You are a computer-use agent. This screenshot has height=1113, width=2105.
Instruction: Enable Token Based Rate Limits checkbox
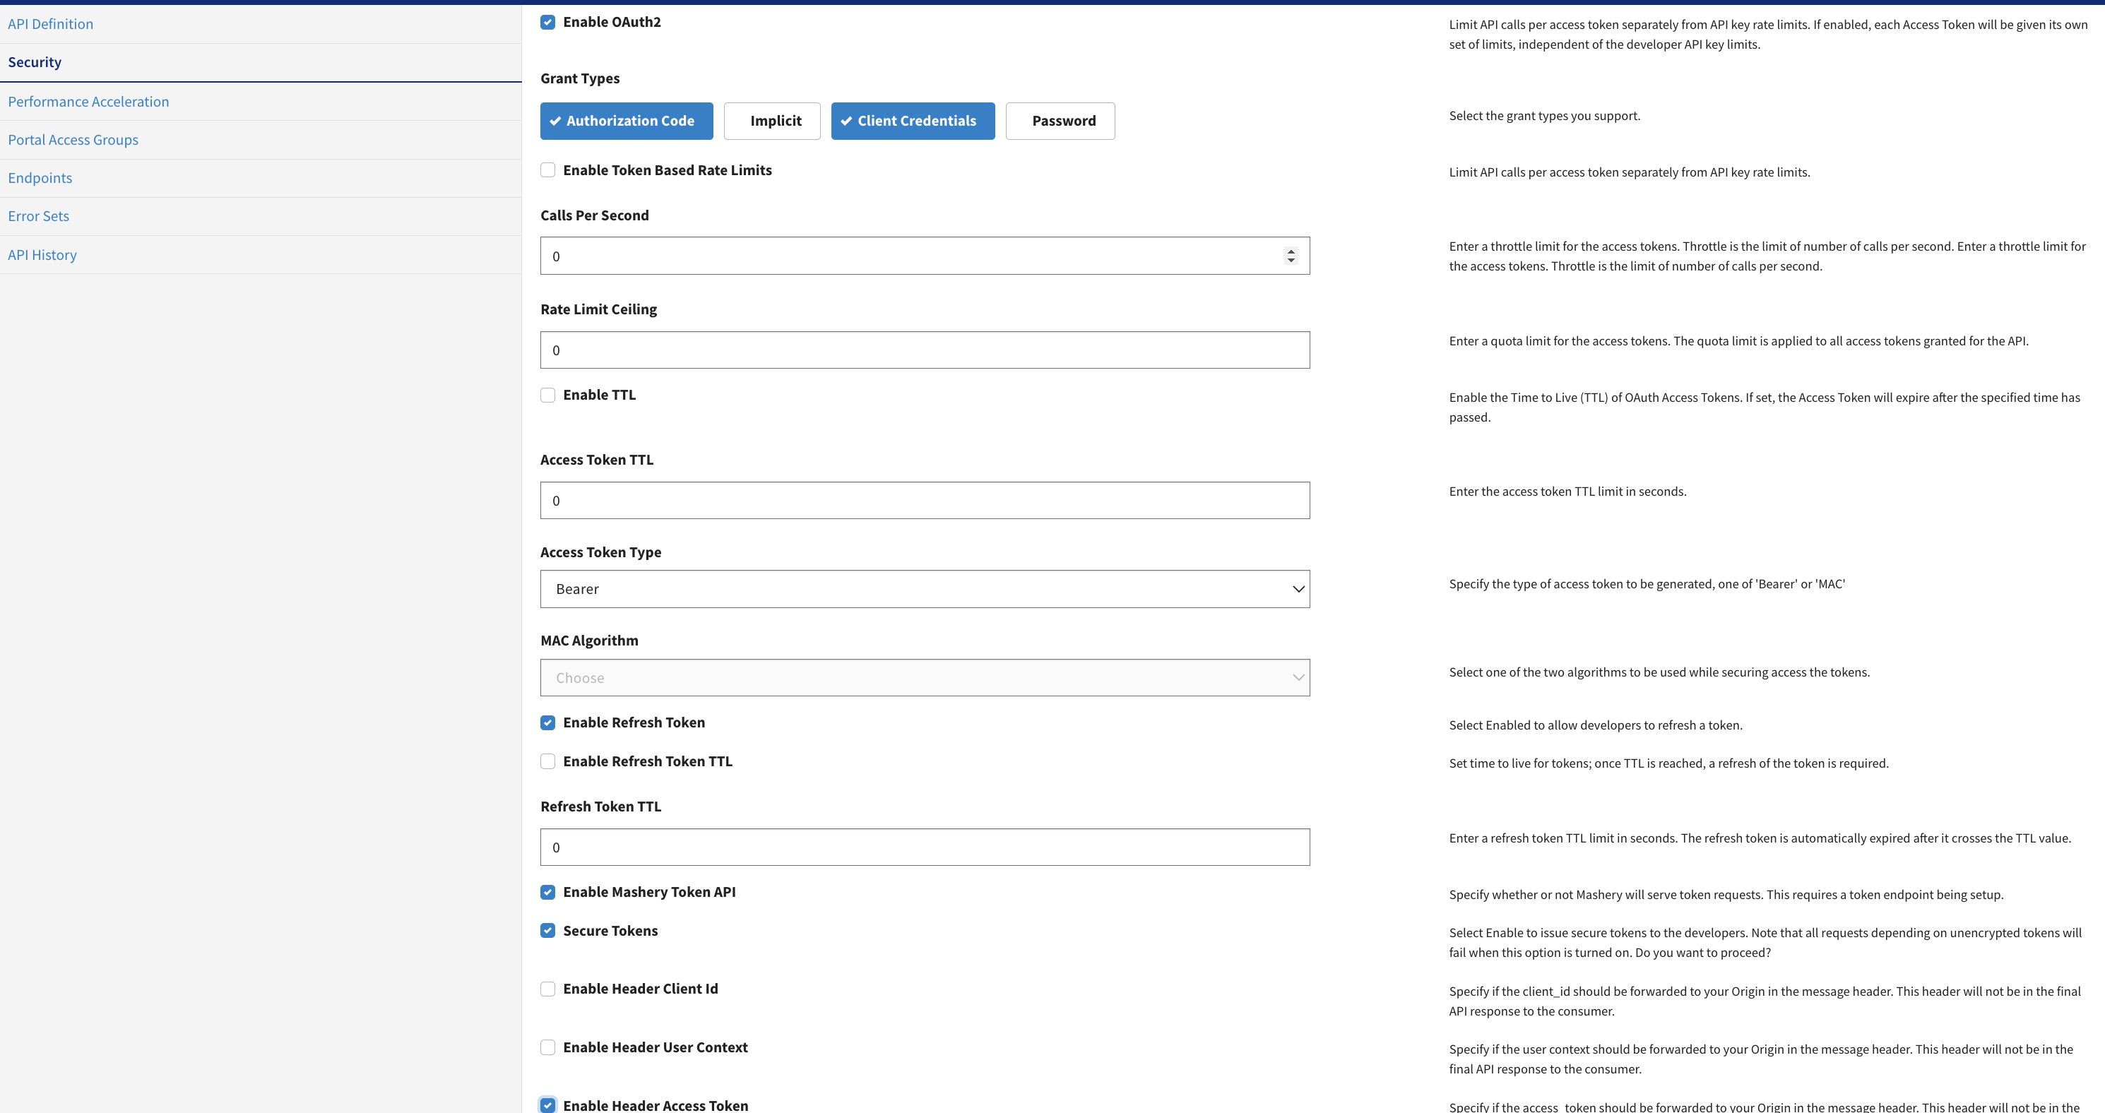(547, 170)
